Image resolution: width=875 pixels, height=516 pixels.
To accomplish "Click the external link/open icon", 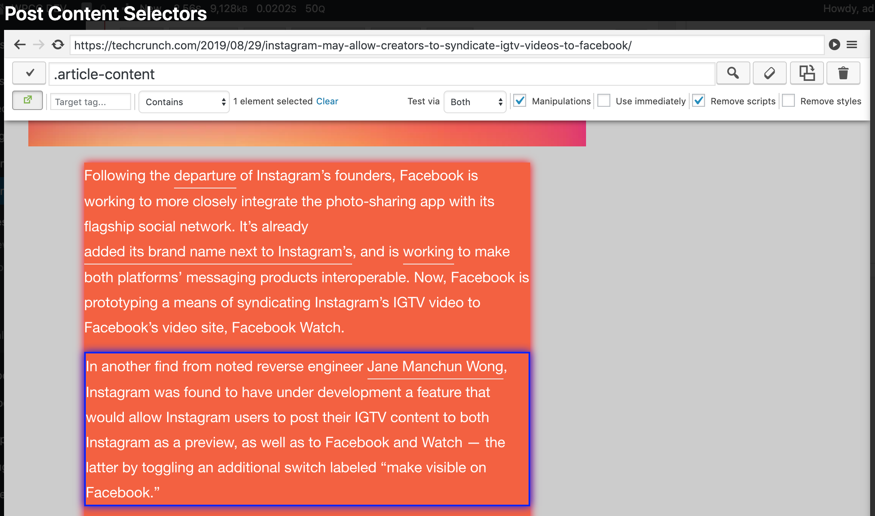I will click(x=28, y=101).
